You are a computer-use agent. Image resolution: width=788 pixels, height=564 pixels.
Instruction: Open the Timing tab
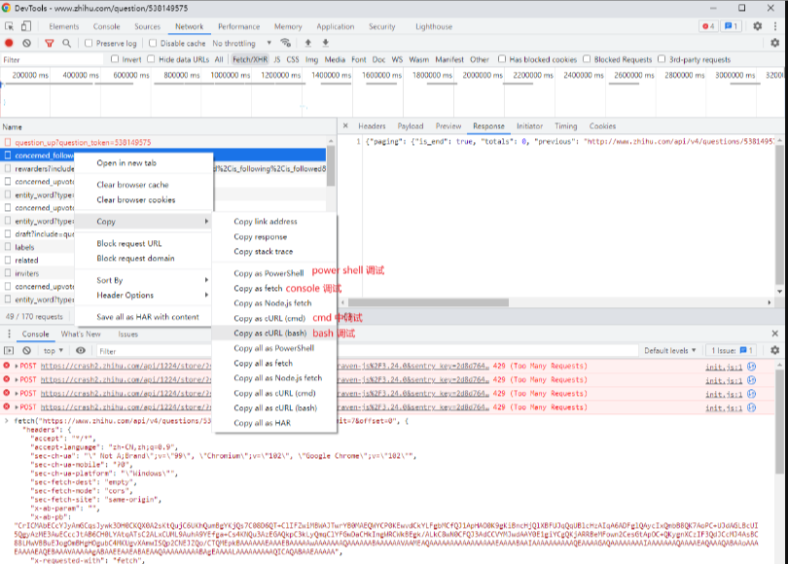(566, 126)
